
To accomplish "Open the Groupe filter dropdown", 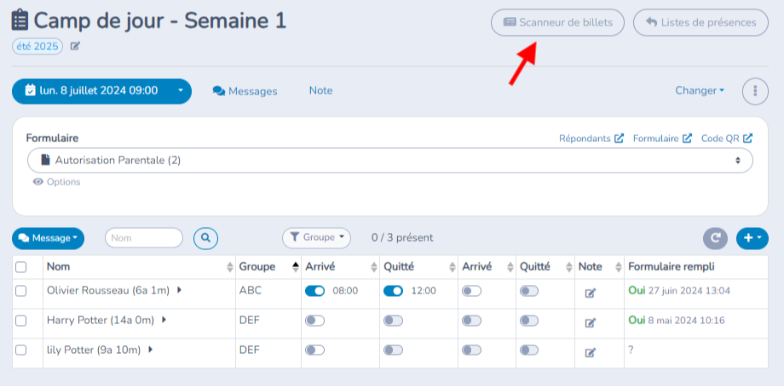I will coord(316,237).
